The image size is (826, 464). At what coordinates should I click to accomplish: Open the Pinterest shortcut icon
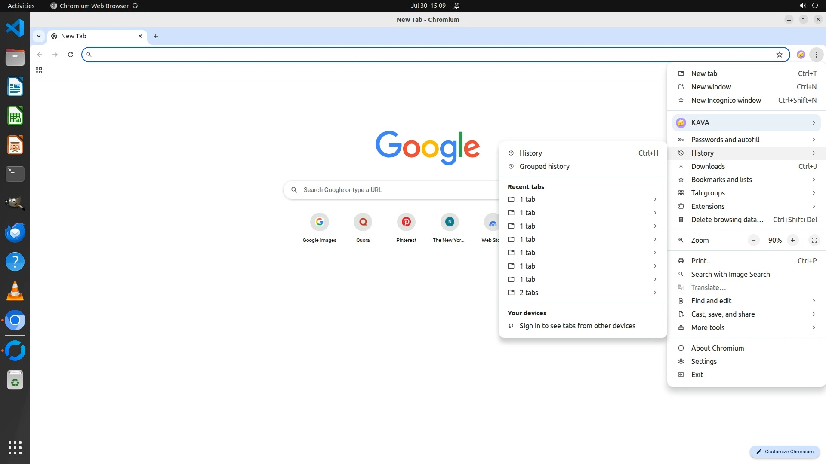(406, 222)
